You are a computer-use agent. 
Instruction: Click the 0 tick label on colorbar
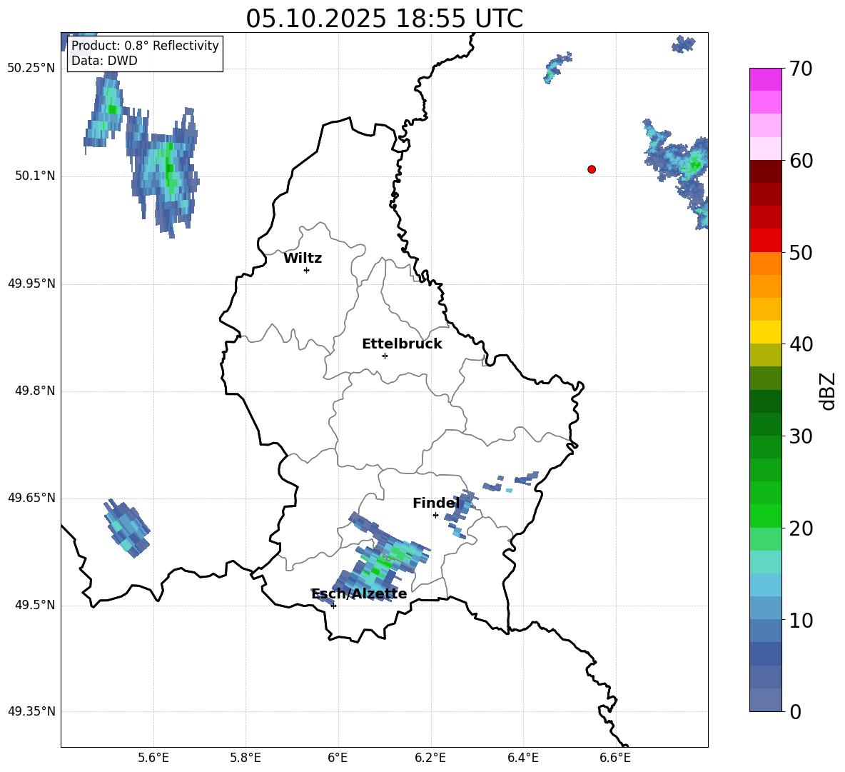[795, 711]
